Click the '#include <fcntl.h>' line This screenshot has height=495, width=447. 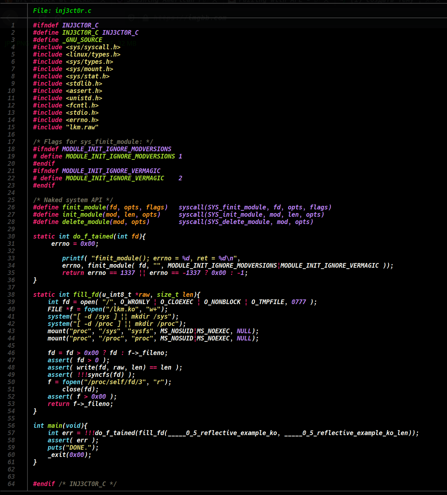(x=66, y=105)
